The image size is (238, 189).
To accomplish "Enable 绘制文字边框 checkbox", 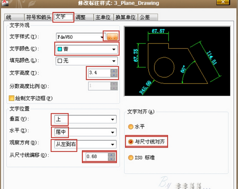I will (x=12, y=98).
